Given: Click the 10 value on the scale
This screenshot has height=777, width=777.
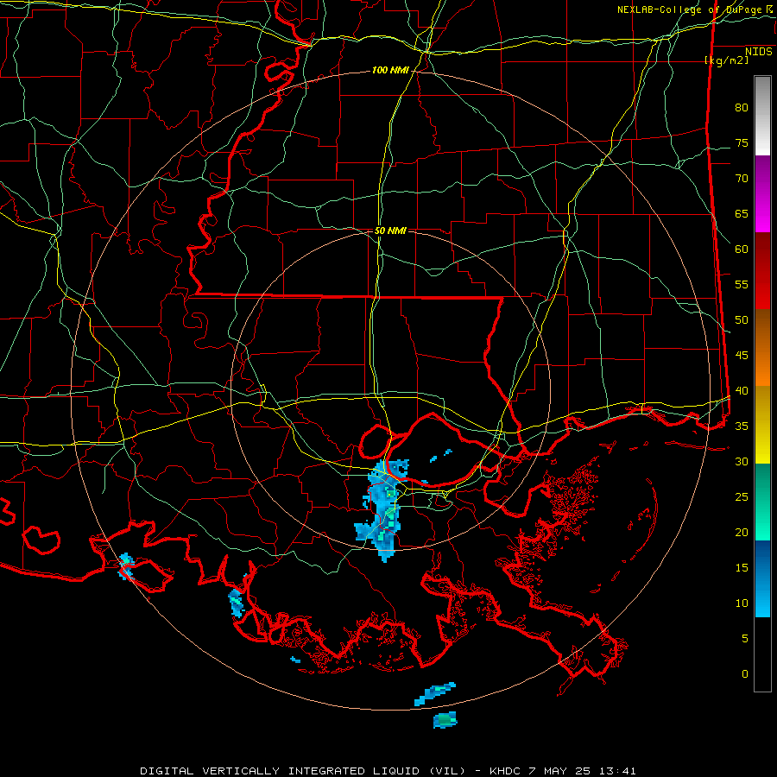Looking at the screenshot, I should [742, 603].
